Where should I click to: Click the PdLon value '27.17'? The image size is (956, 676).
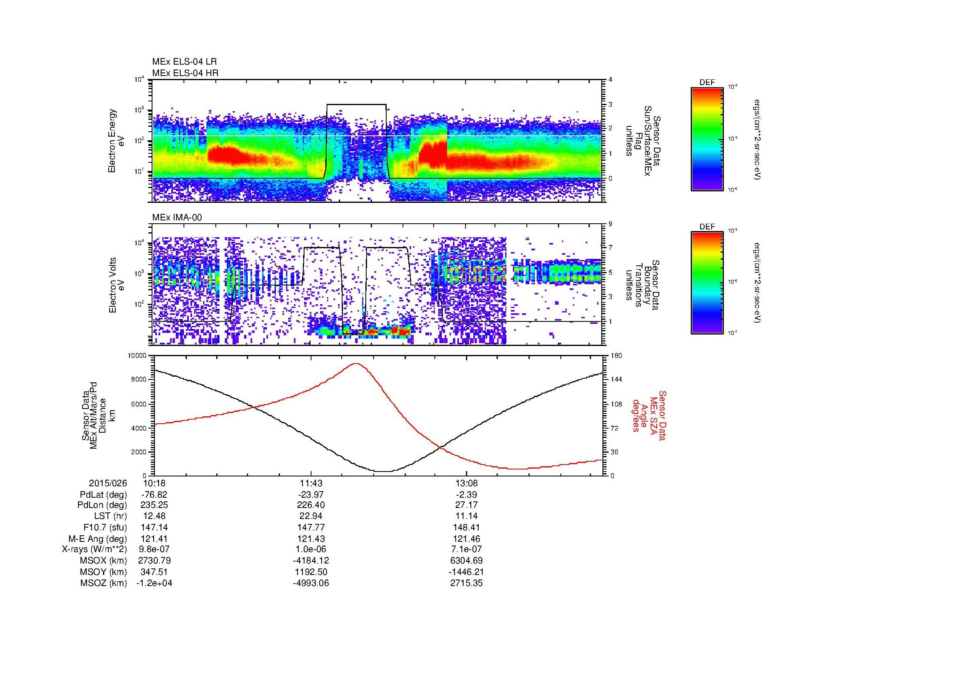click(x=466, y=505)
